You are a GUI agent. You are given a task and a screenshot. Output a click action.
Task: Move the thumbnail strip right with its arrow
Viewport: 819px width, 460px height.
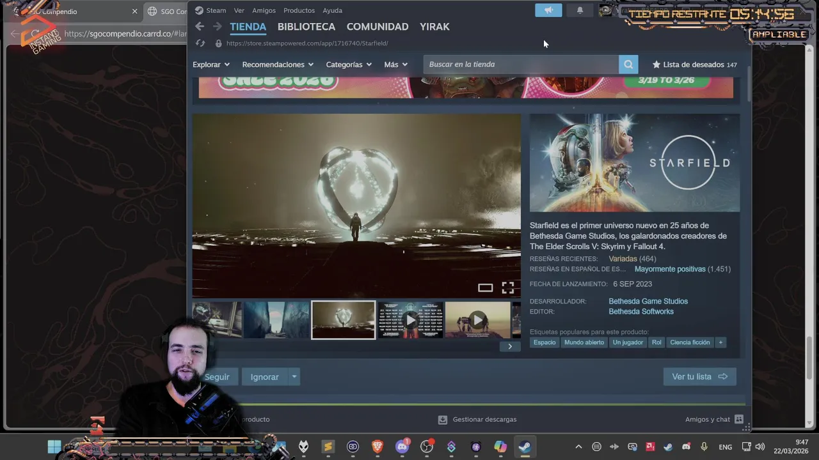[510, 346]
